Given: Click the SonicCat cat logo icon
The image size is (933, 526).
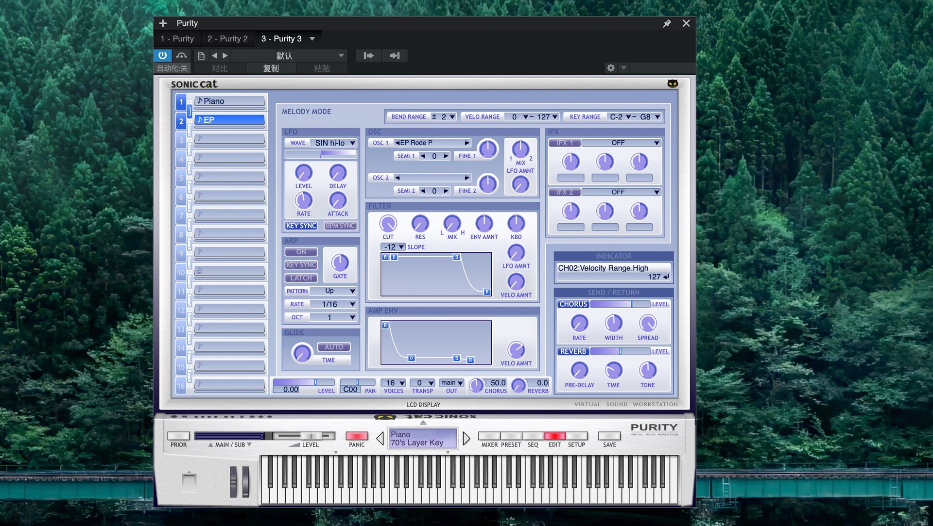Looking at the screenshot, I should point(673,83).
